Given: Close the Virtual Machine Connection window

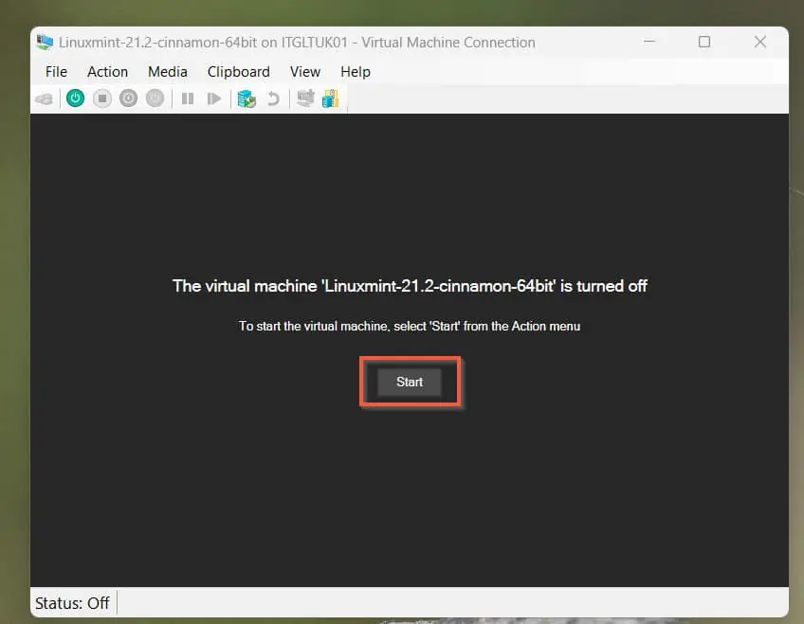Looking at the screenshot, I should tap(760, 42).
